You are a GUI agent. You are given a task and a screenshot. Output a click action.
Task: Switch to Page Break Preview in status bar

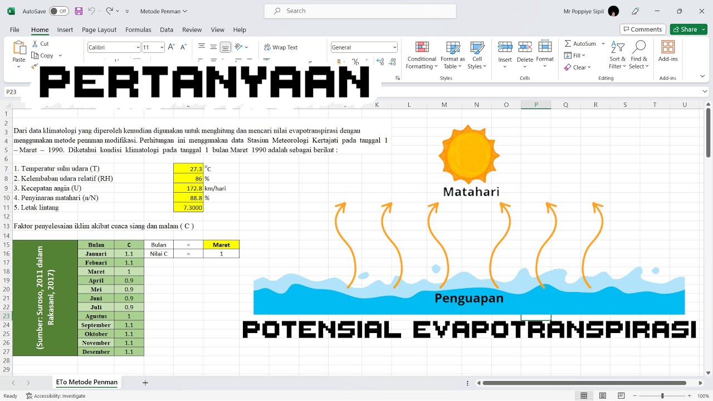pos(622,396)
